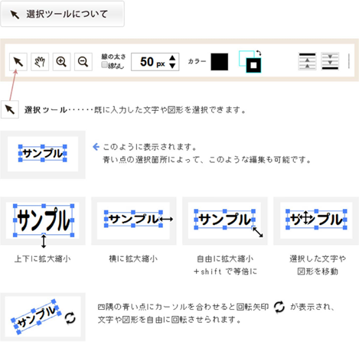Viewport: 359px width, 342px height.
Task: Click the move sample thumbnail with cross cursor
Action: click(316, 221)
